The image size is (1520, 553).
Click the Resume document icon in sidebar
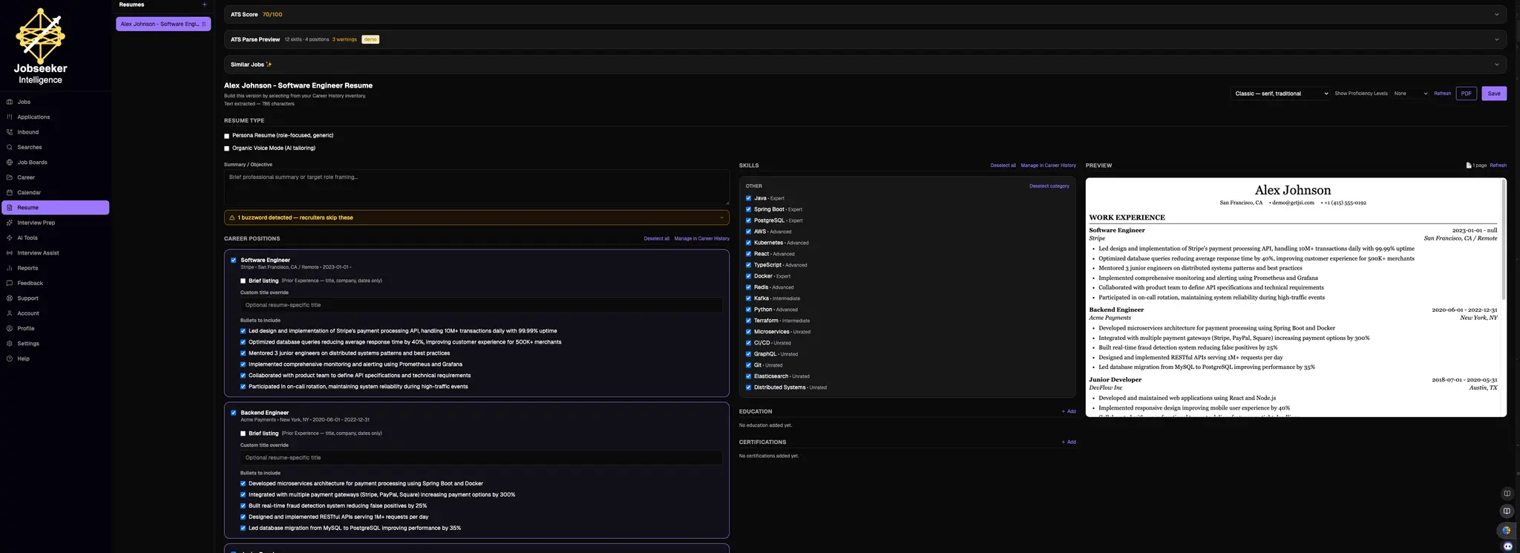point(10,208)
